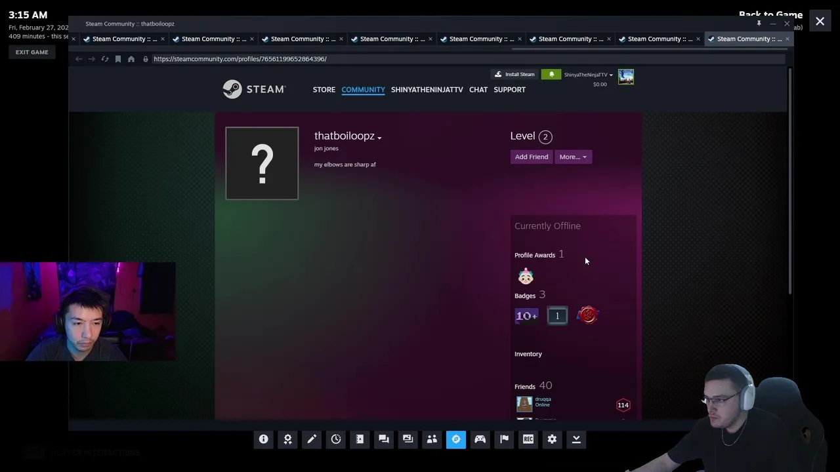This screenshot has width=840, height=472.
Task: Click the collapse arrow at toolbar end
Action: click(576, 439)
